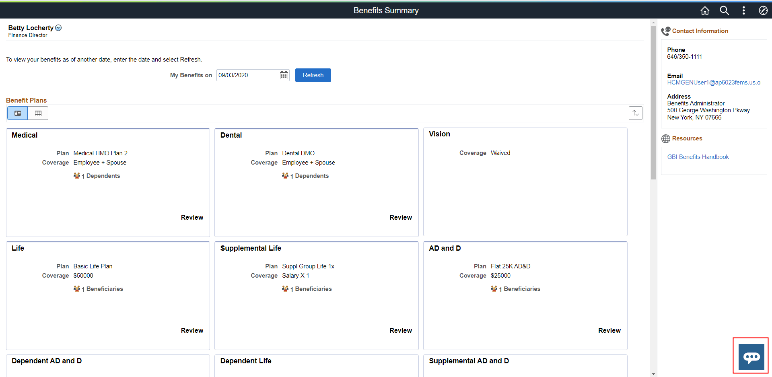Review the Medical plan
The width and height of the screenshot is (772, 377).
(x=192, y=217)
